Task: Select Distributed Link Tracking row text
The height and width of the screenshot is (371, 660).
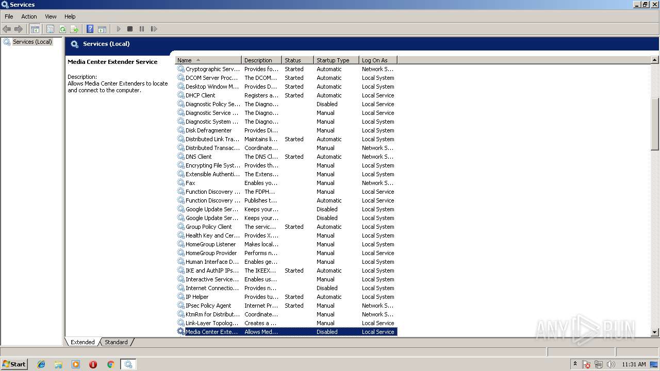Action: tap(212, 139)
